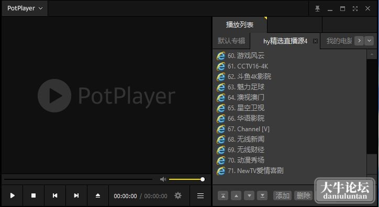The width and height of the screenshot is (379, 207).
Task: Stop playback using the Stop button
Action: pyautogui.click(x=34, y=195)
